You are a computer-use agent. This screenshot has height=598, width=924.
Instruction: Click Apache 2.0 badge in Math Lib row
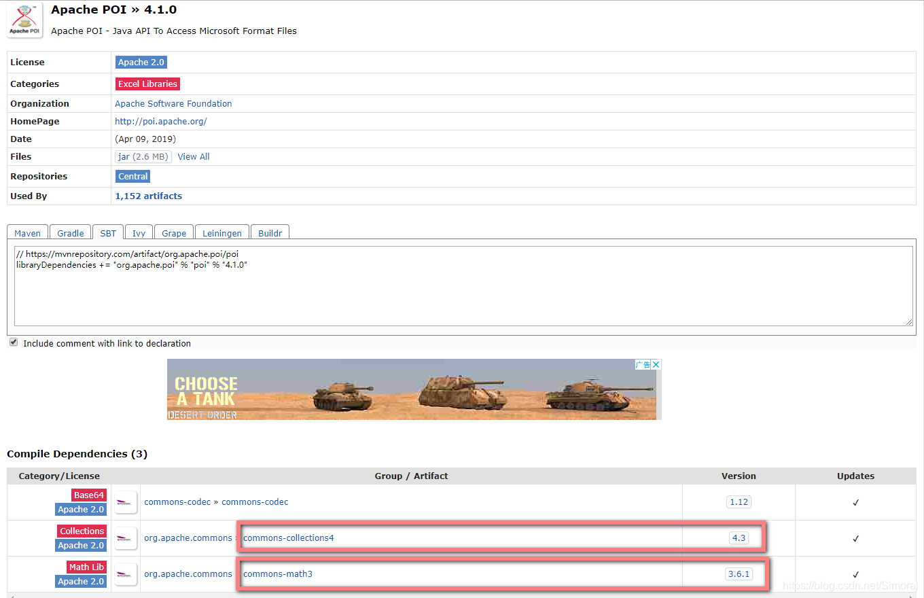(x=81, y=582)
